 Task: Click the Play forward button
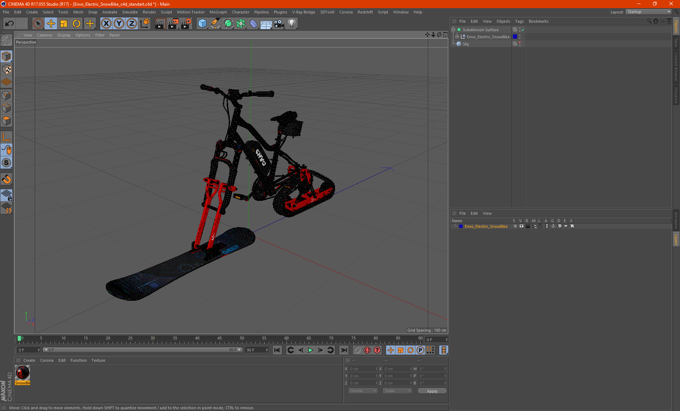pyautogui.click(x=310, y=350)
